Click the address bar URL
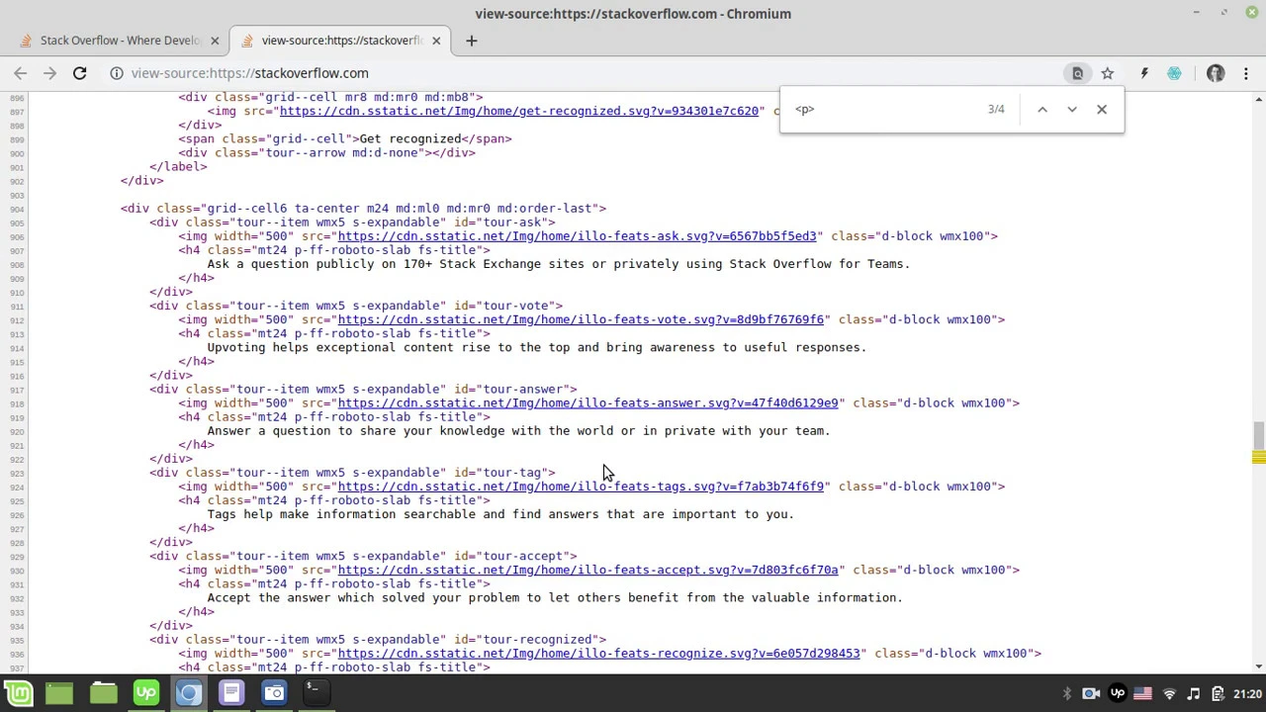This screenshot has width=1266, height=712. point(249,73)
